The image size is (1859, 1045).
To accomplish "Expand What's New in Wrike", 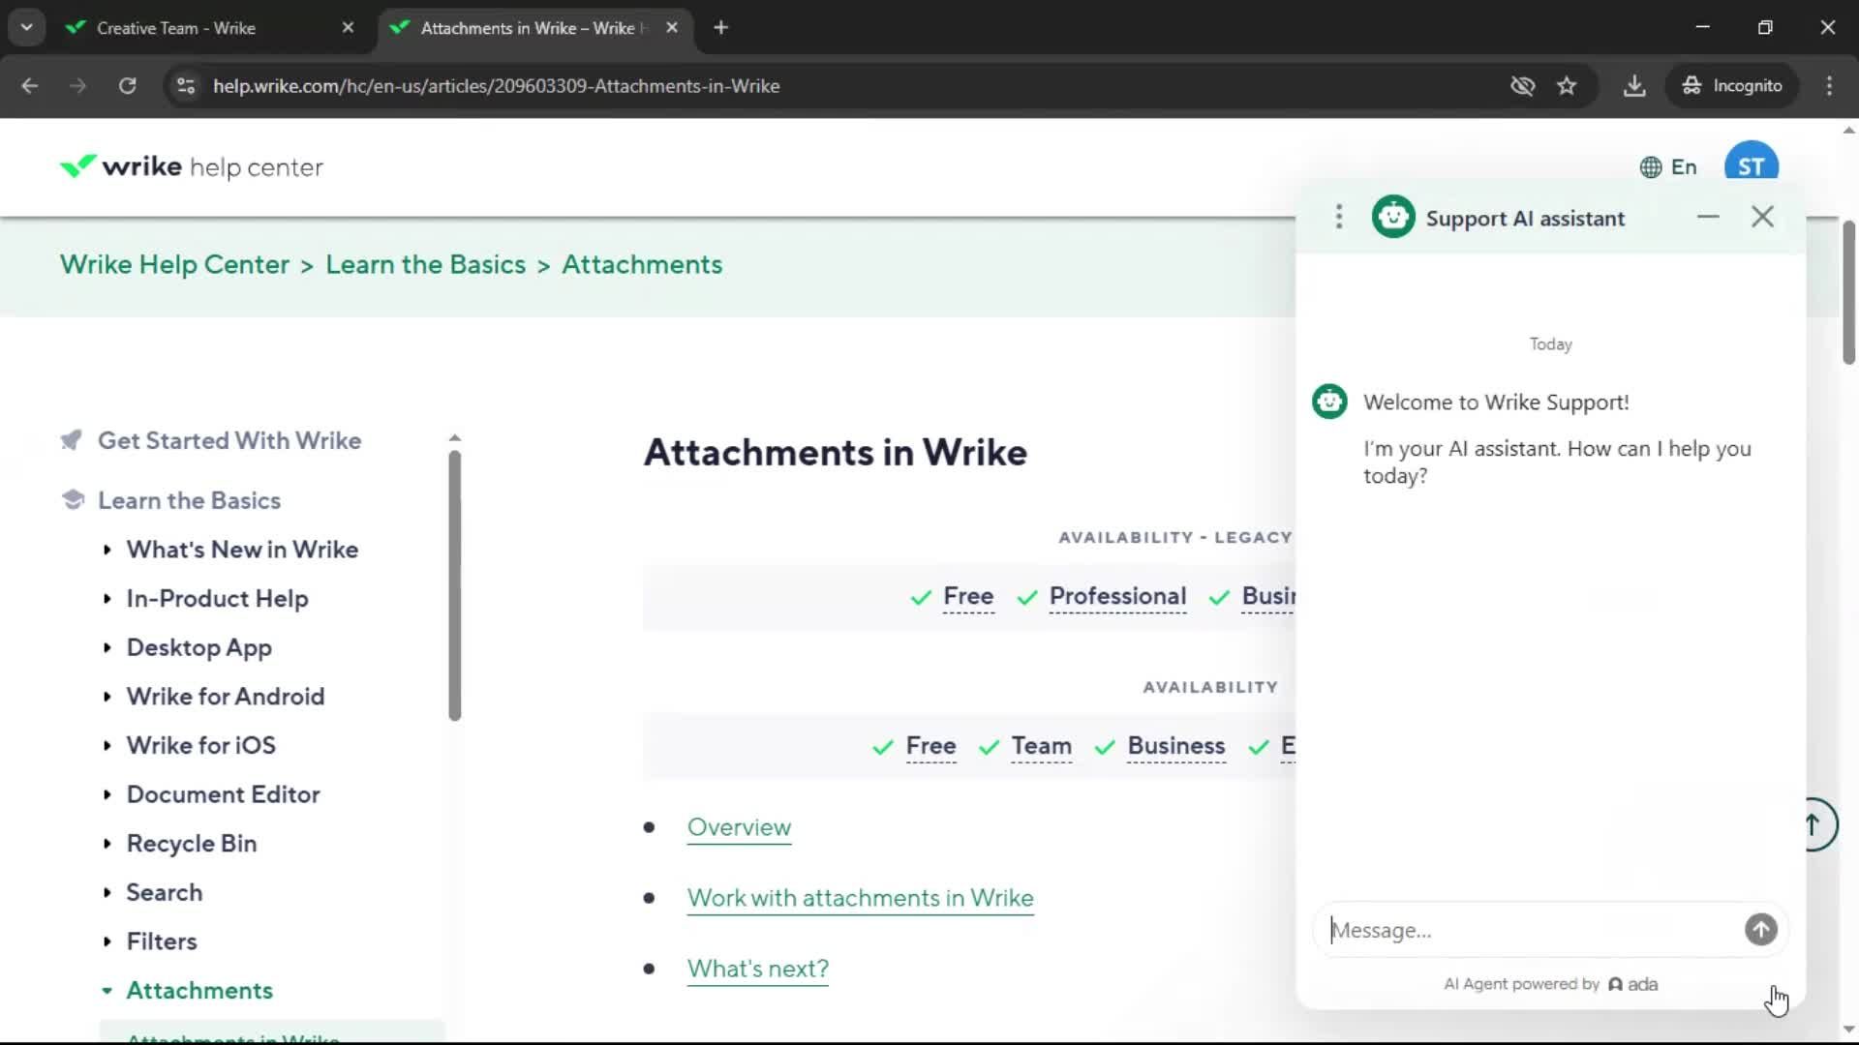I will point(242,550).
